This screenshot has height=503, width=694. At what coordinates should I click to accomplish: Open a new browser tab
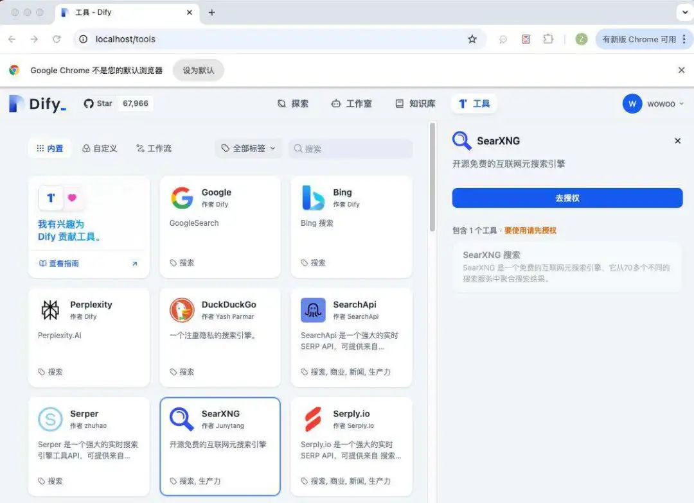coord(211,12)
